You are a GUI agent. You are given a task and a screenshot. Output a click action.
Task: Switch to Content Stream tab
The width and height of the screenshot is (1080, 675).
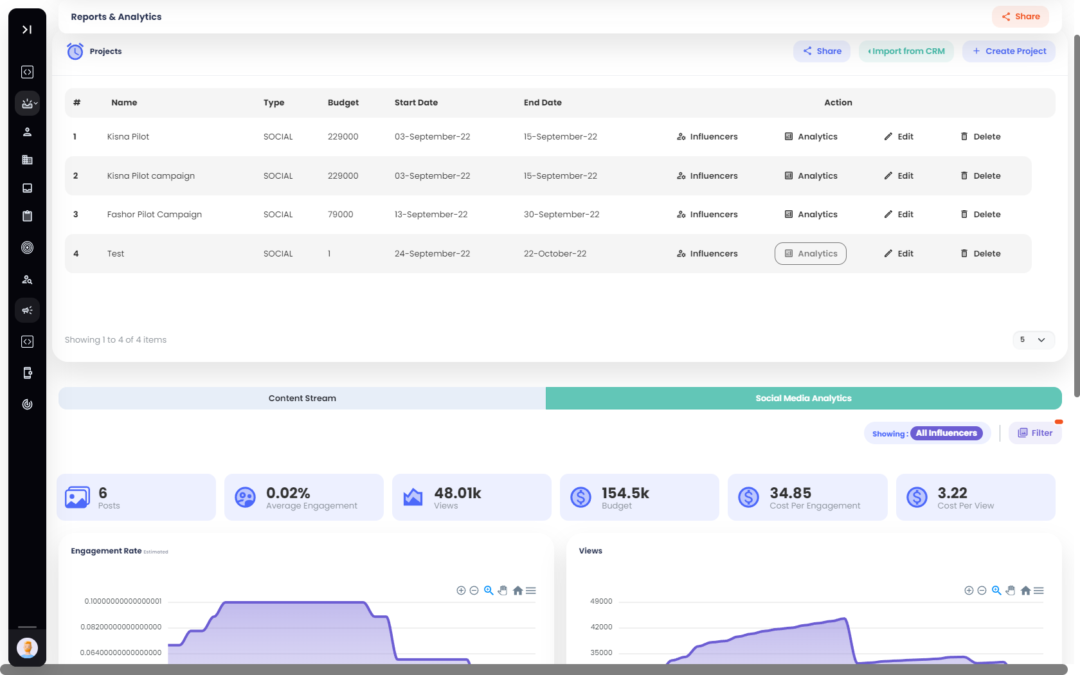(302, 398)
